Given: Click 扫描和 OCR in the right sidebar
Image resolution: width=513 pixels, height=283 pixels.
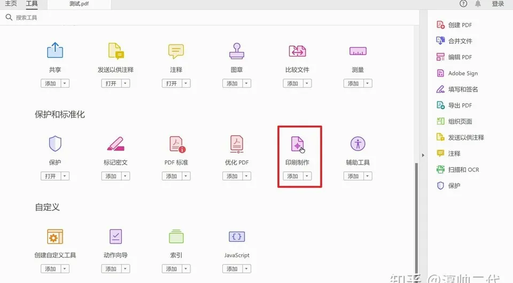Looking at the screenshot, I should [458, 170].
